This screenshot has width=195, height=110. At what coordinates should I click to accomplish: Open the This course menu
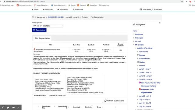(x=78, y=9)
